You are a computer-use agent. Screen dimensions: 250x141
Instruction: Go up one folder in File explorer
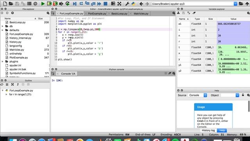12,13
